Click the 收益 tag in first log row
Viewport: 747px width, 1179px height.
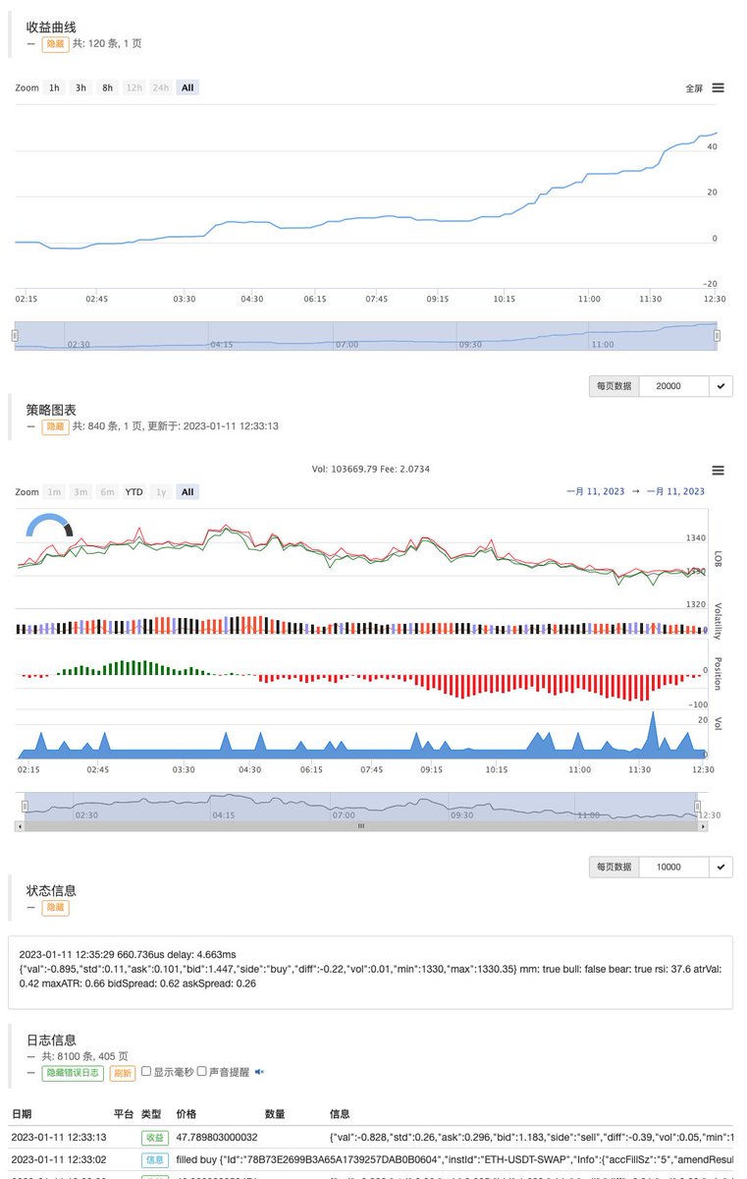tap(154, 1137)
